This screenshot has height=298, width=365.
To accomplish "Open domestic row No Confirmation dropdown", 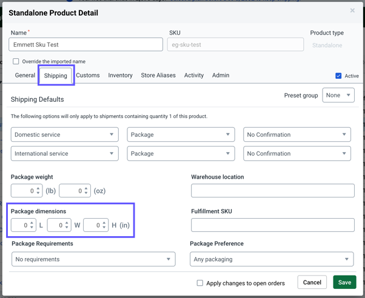I will (x=297, y=134).
